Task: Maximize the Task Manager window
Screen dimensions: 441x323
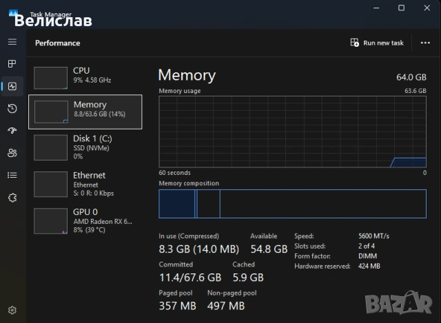Action: coord(401,8)
